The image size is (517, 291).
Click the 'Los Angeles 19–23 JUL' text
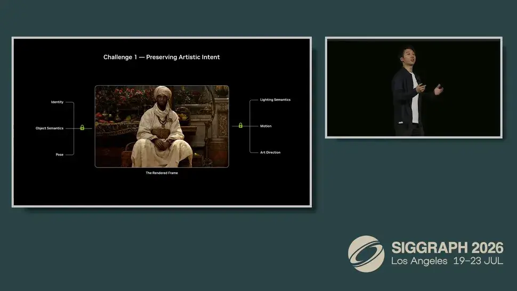[447, 261]
